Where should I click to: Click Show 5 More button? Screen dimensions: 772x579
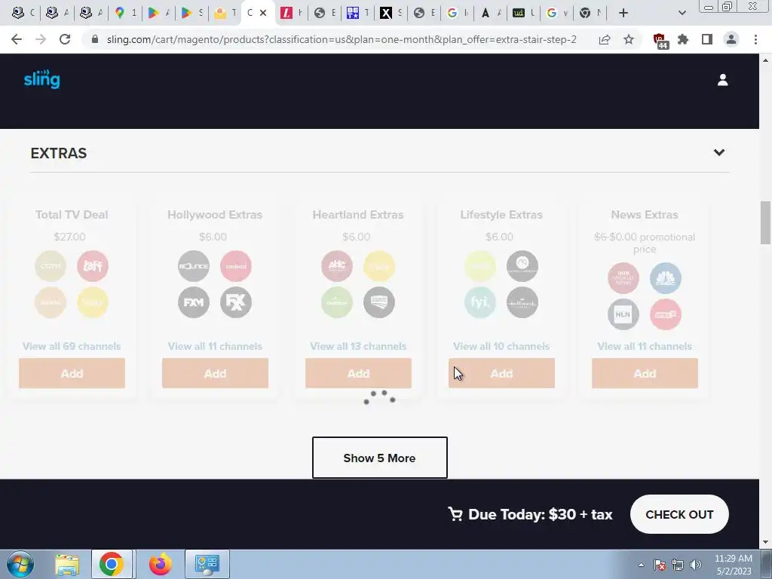point(380,458)
